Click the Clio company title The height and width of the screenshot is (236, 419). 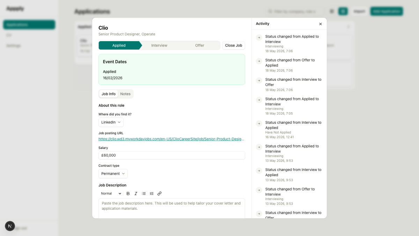tap(103, 28)
